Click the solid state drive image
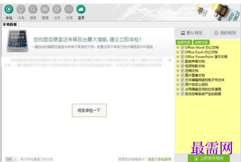 click(x=17, y=41)
